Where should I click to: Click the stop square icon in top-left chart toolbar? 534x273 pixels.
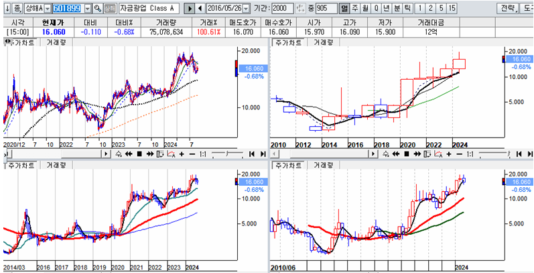139,154
